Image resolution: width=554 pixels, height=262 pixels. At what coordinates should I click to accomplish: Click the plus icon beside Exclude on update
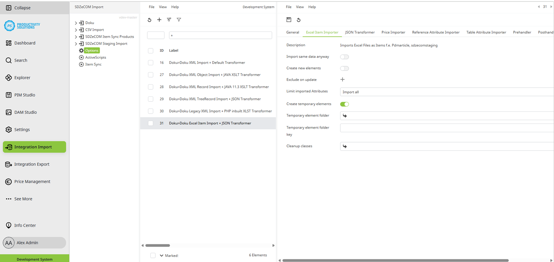343,79
